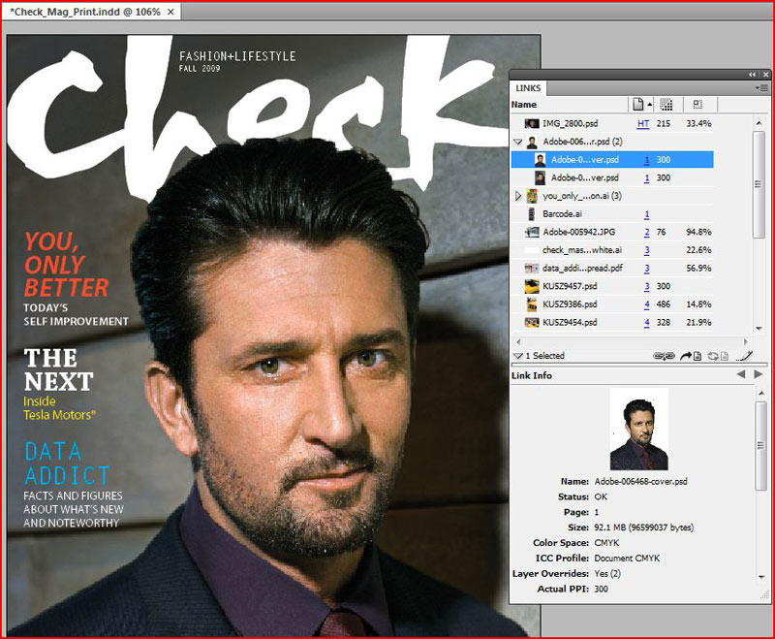Close the Check_Mag_Print.indd document tab
The image size is (775, 639).
coord(170,12)
